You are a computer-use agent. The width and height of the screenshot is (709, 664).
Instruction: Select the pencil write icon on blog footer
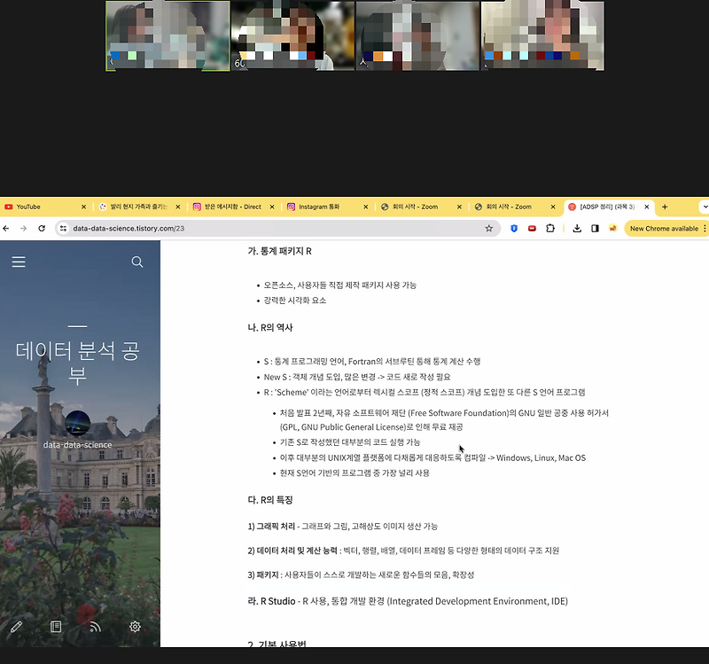16,626
